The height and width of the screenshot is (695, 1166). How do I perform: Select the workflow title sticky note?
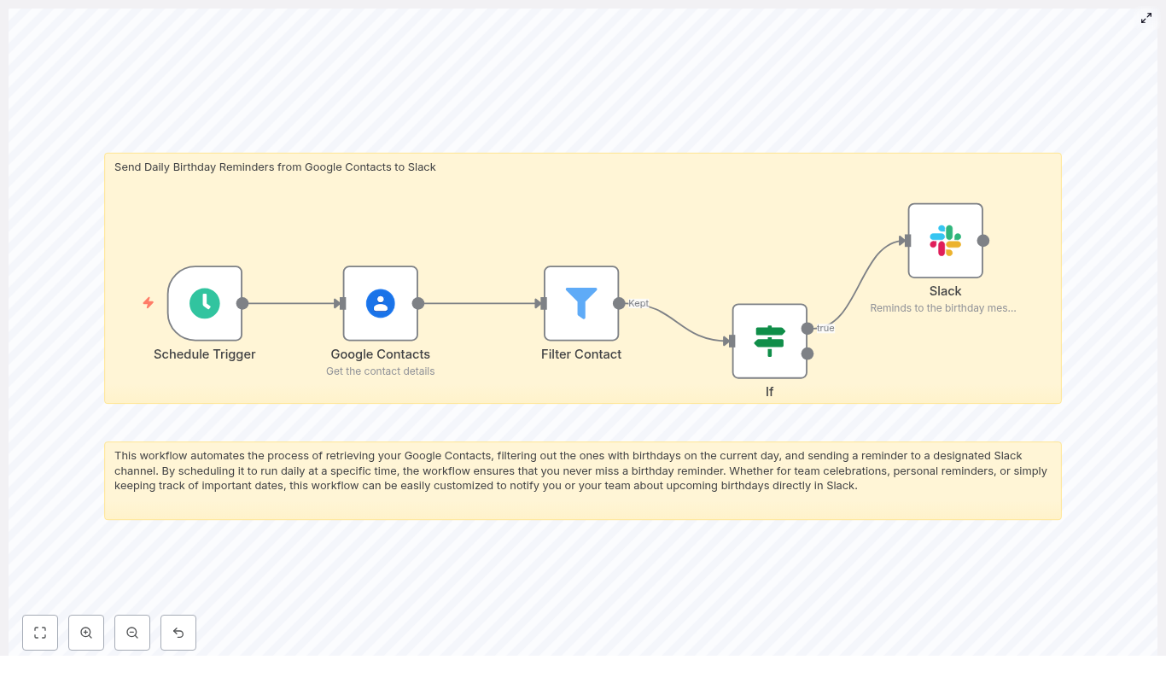tap(275, 167)
